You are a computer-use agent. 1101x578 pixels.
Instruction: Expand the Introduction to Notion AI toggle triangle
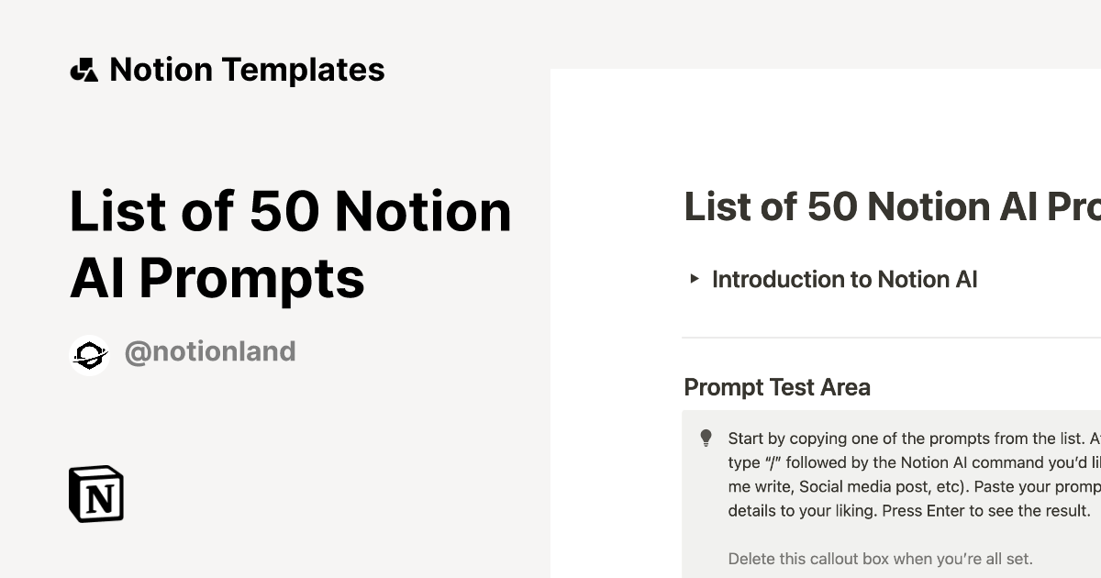pos(695,279)
